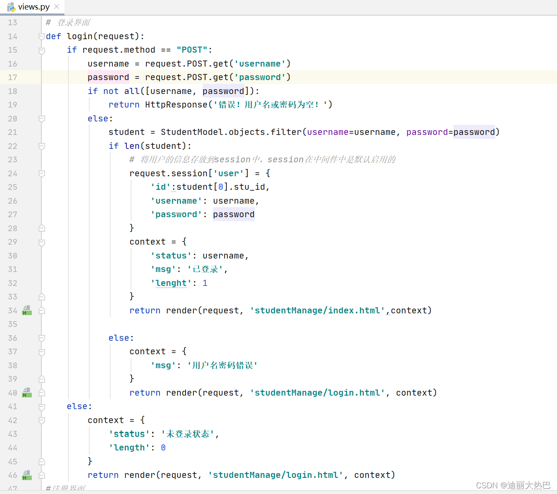Click the session comment on line 23

[263, 160]
